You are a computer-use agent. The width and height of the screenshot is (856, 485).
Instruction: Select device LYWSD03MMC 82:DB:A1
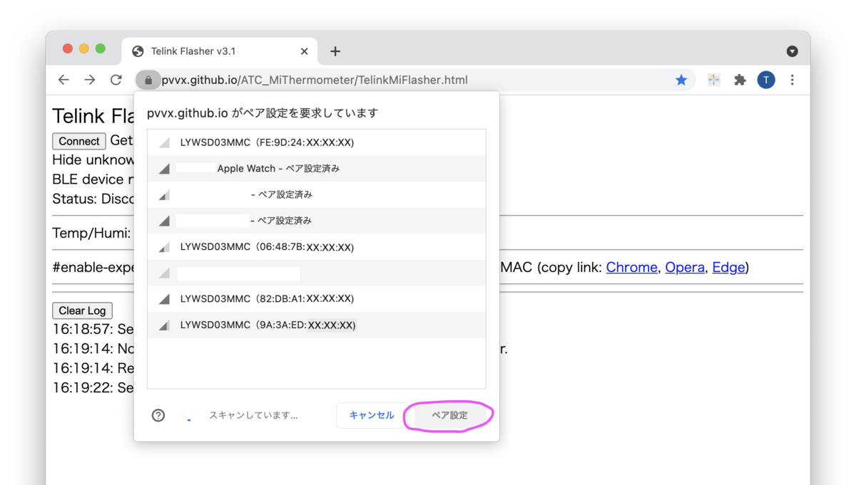point(317,299)
